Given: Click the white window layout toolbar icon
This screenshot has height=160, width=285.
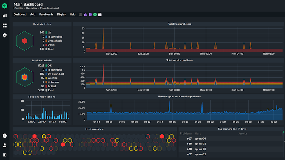Looking at the screenshot, I should point(100,14).
